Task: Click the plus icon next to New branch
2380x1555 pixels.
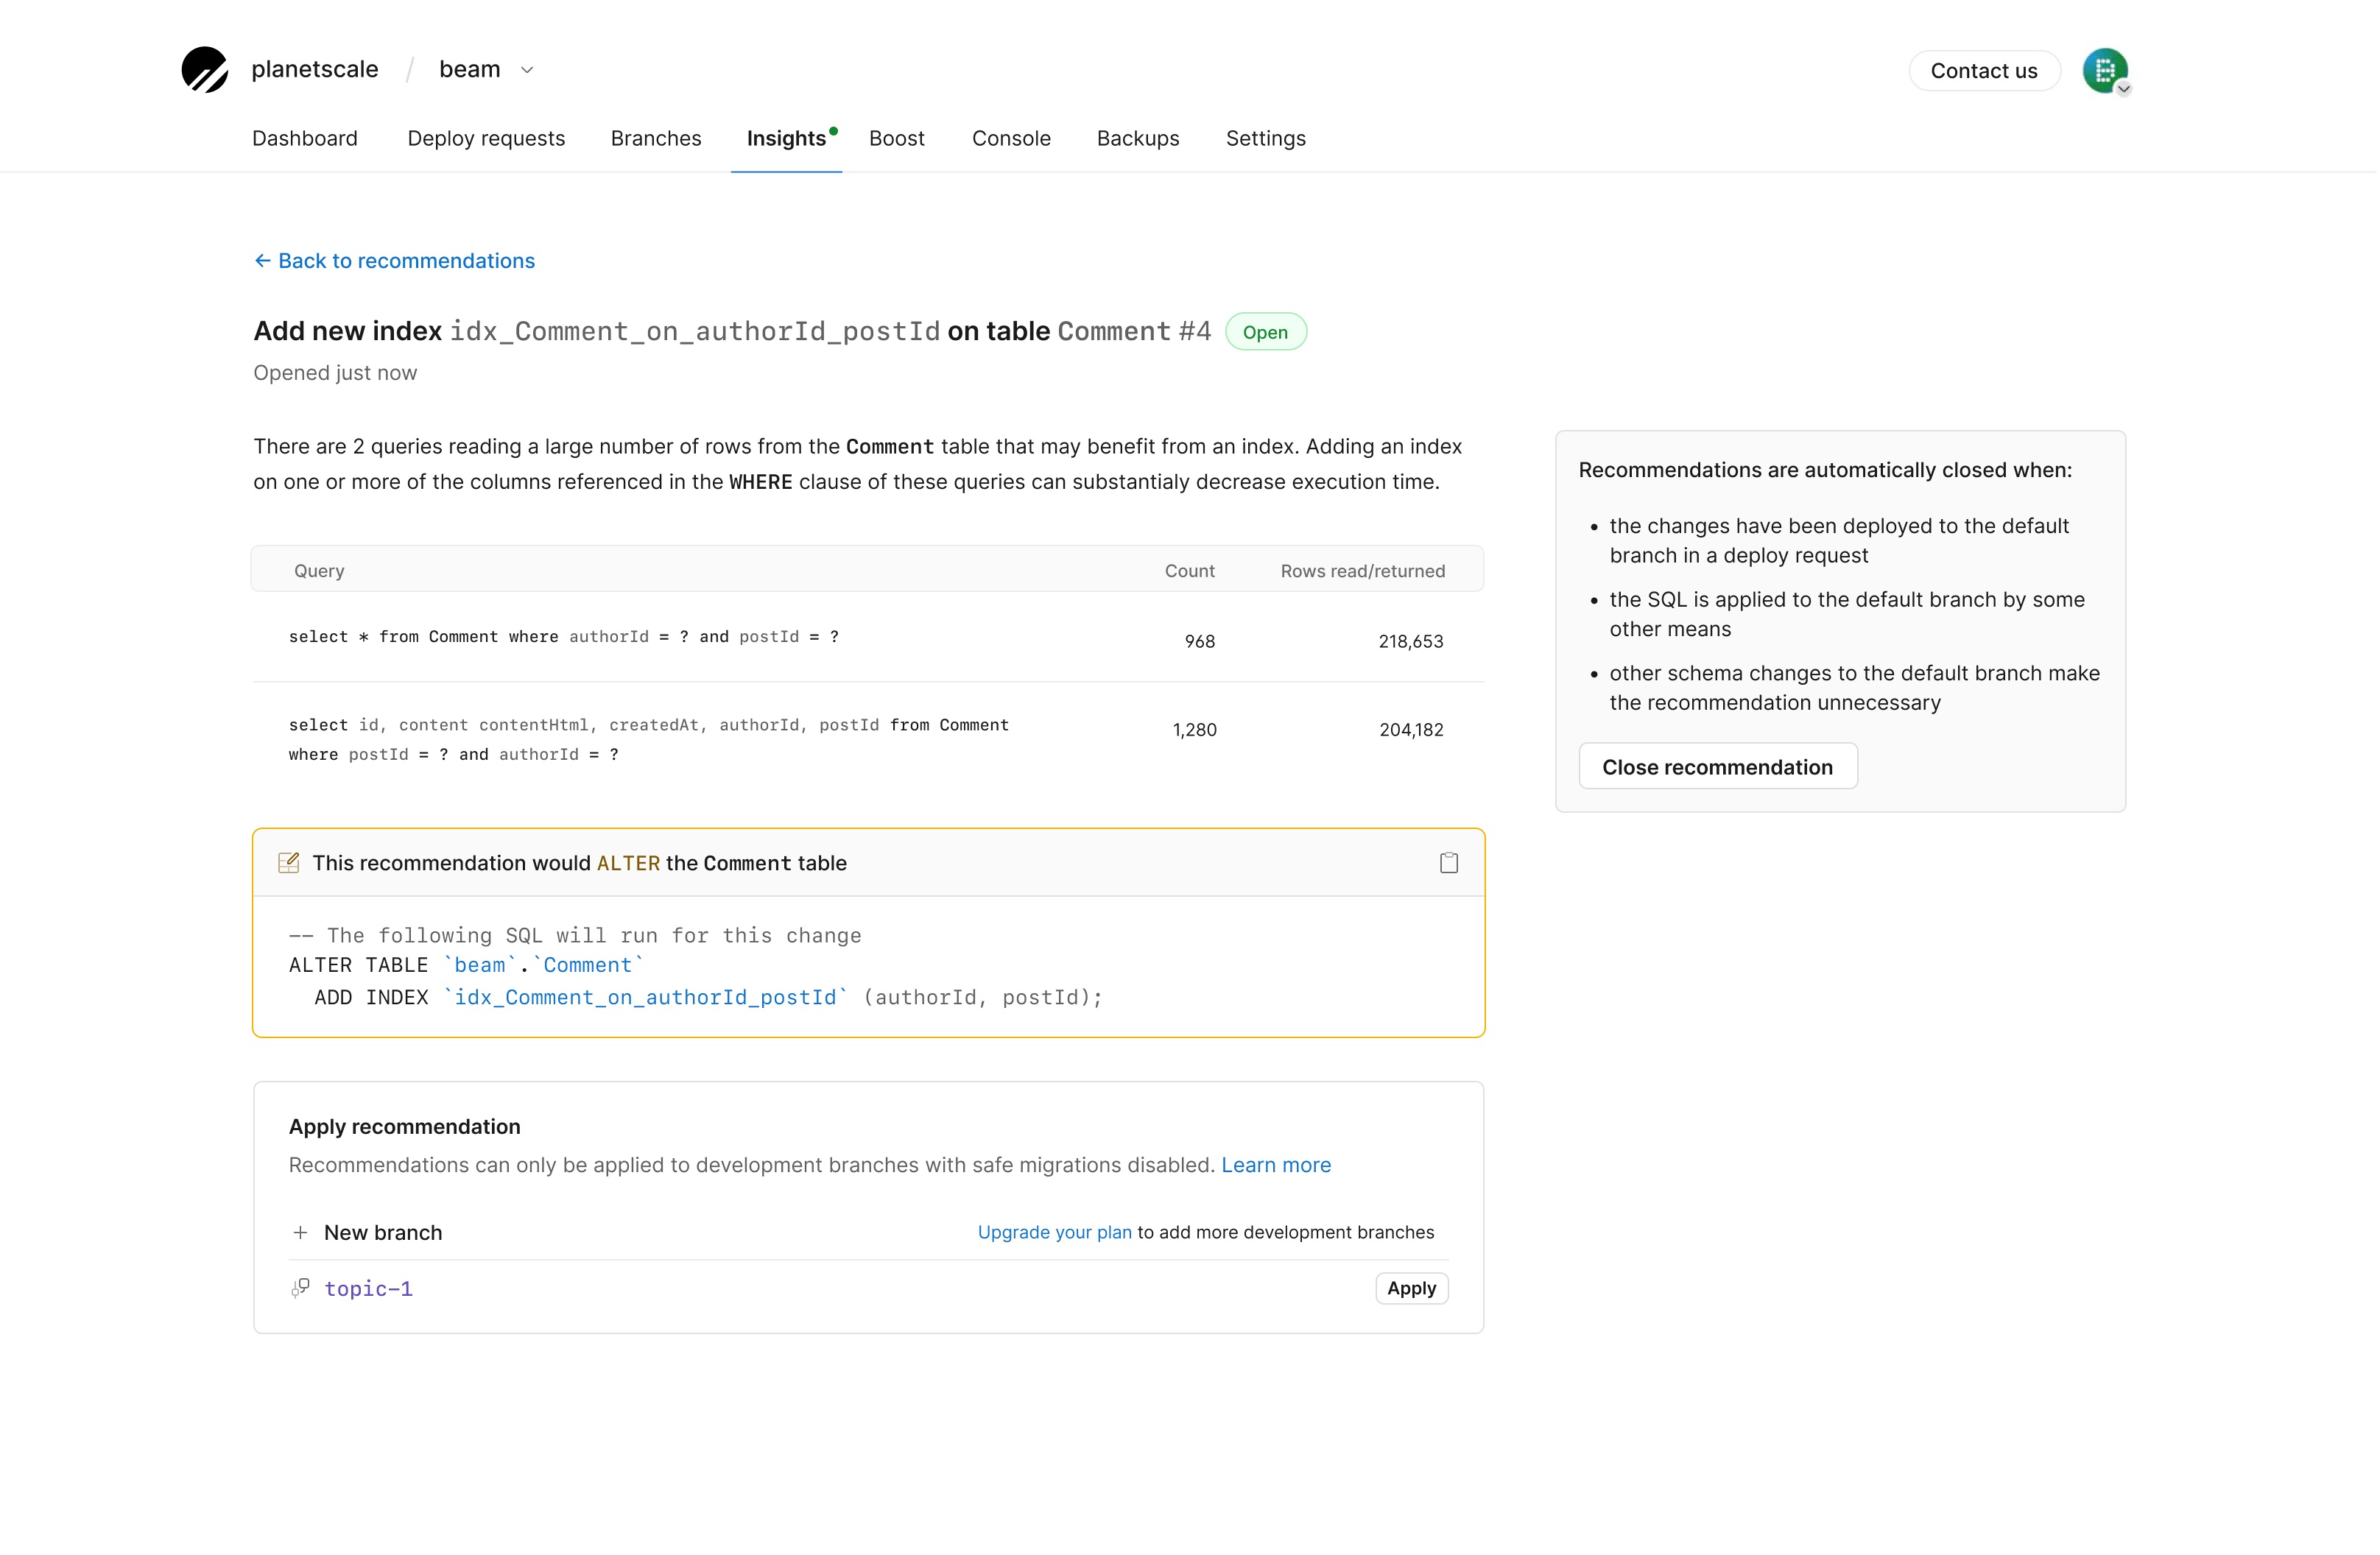Action: click(301, 1232)
